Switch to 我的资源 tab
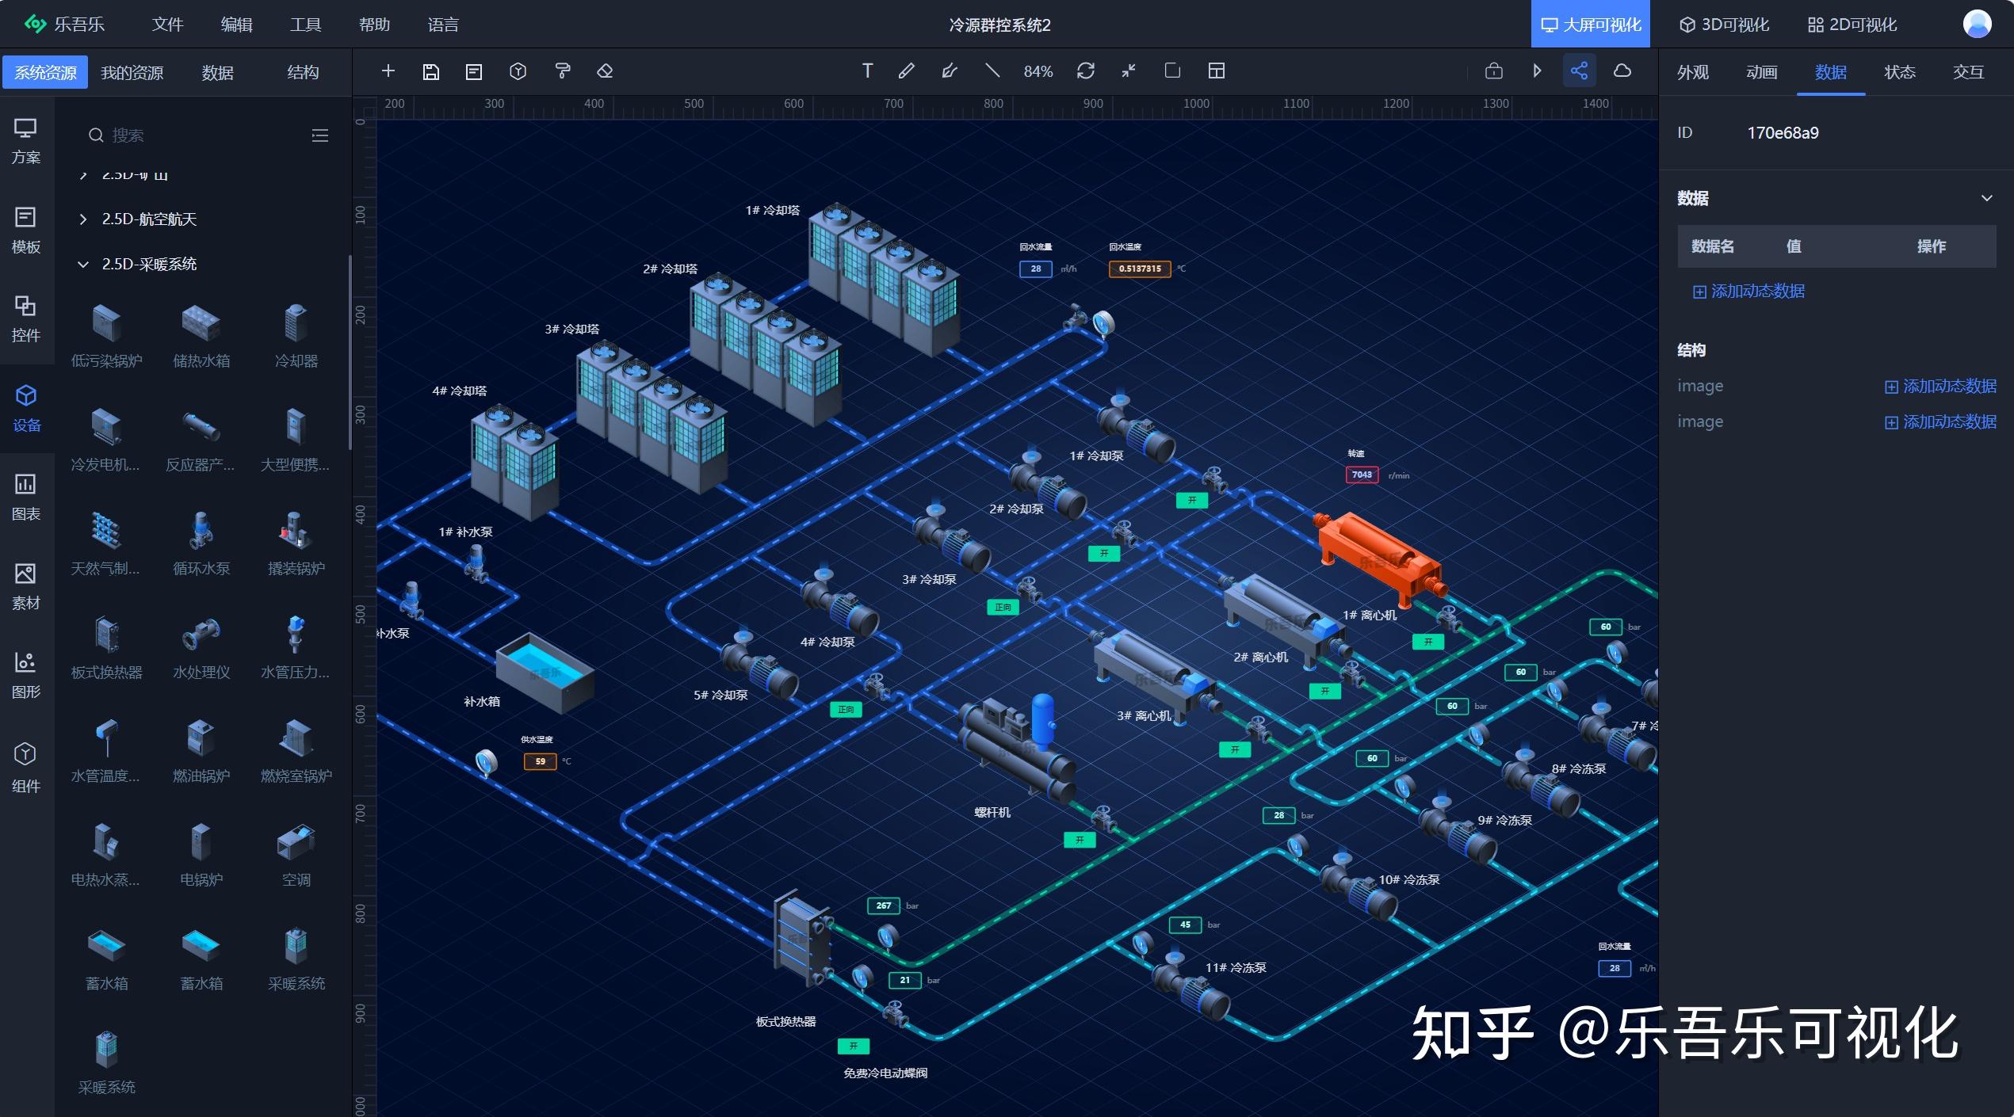This screenshot has height=1117, width=2014. [x=132, y=73]
